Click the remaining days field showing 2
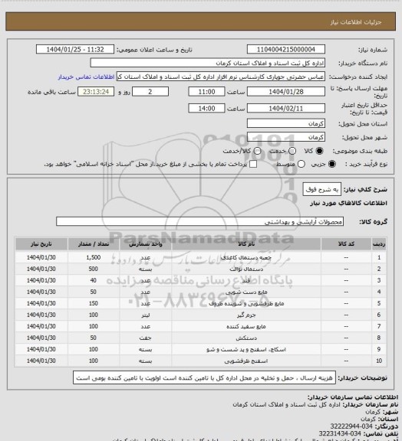 150,92
